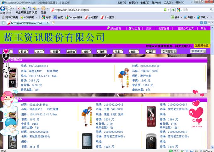This screenshot has height=152, width=214.
Task: Click the pink Nokia N72 product thumbnail
Action: coord(13,78)
